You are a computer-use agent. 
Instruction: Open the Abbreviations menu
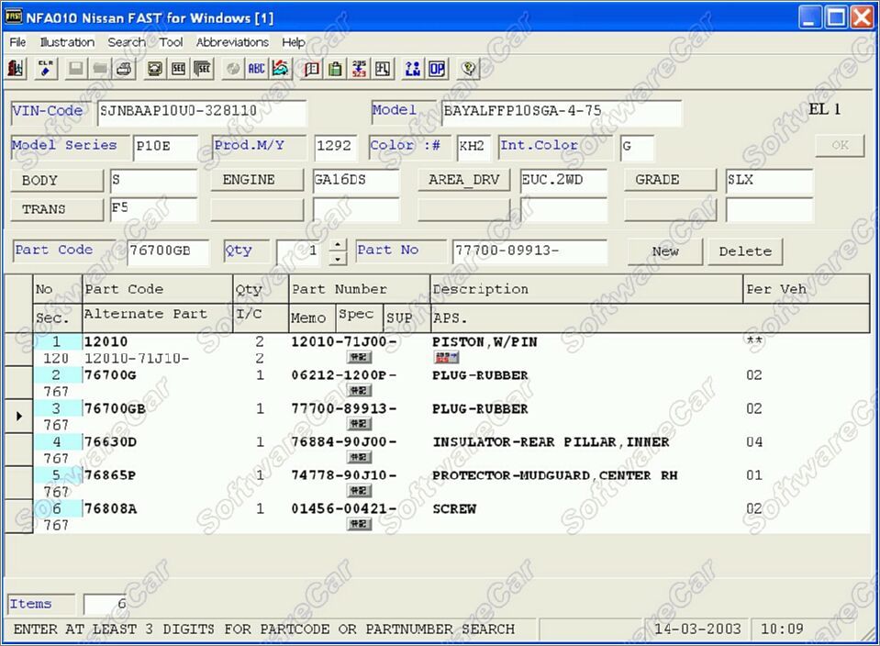232,42
